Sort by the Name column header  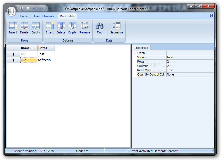[29, 48]
